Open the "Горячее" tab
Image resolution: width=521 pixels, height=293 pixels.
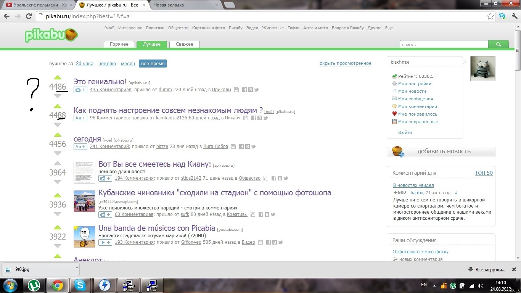click(119, 44)
